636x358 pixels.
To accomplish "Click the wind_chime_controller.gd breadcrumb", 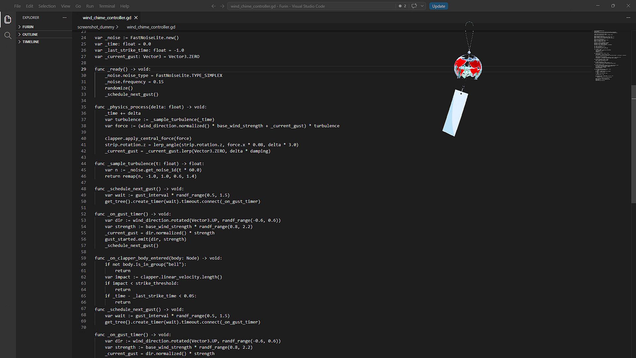I will pos(151,27).
